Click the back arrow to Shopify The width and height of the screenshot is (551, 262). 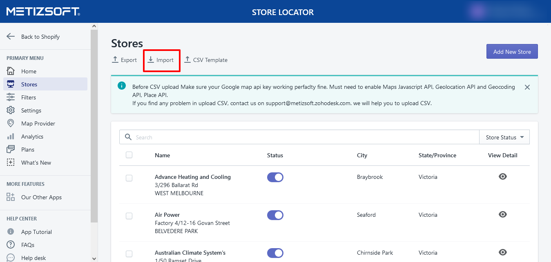pos(11,37)
